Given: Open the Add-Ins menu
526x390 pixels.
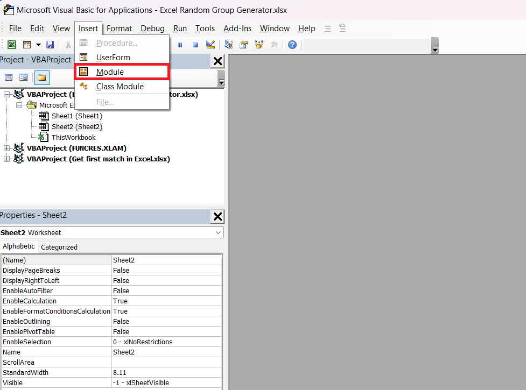Looking at the screenshot, I should pyautogui.click(x=237, y=29).
